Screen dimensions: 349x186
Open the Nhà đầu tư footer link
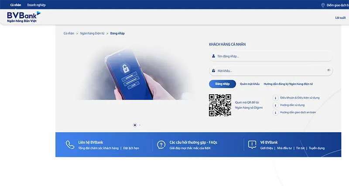(284, 148)
